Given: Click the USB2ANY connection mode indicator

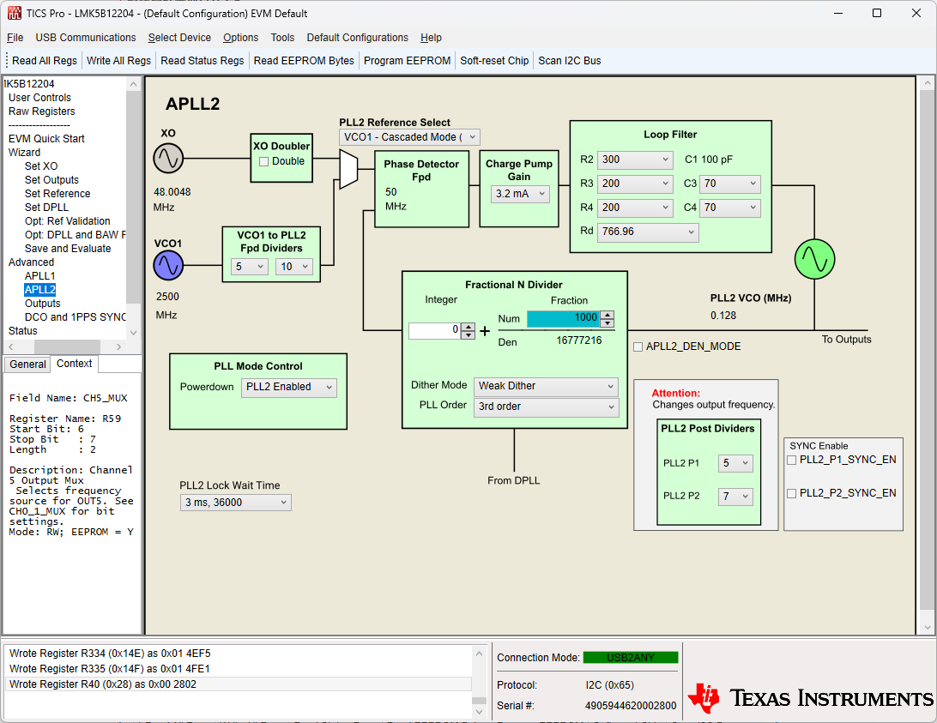Looking at the screenshot, I should pos(631,658).
